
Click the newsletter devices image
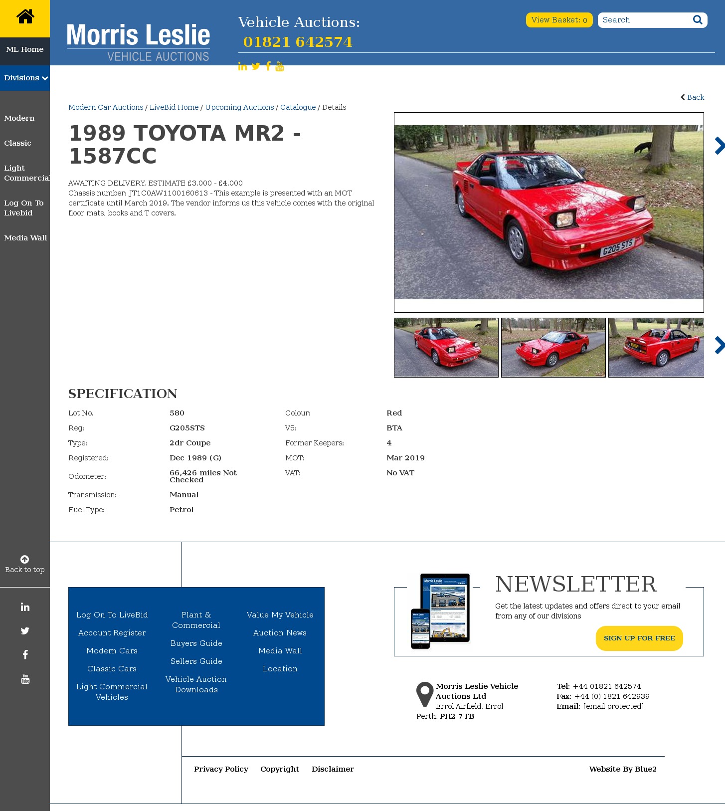(440, 611)
